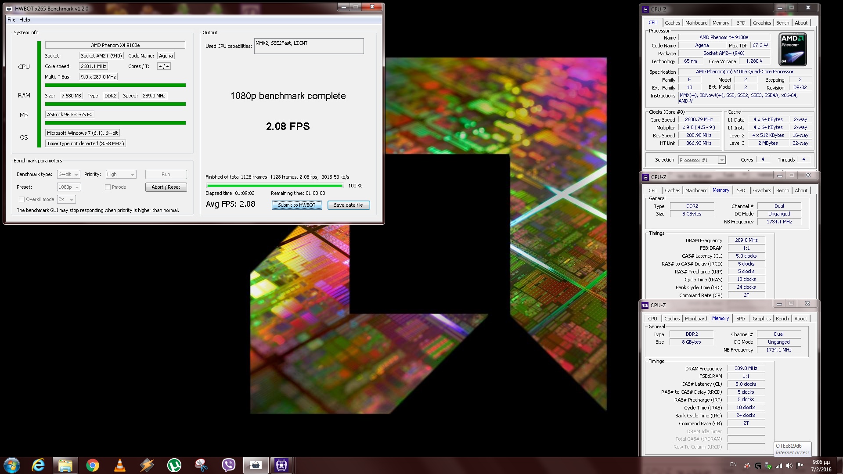
Task: Click the Logitech G tray icon
Action: pos(758,466)
